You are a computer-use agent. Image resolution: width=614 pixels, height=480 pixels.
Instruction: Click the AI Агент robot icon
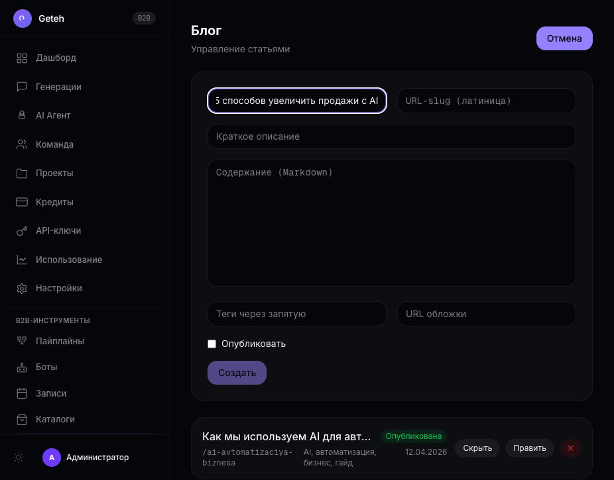point(21,115)
